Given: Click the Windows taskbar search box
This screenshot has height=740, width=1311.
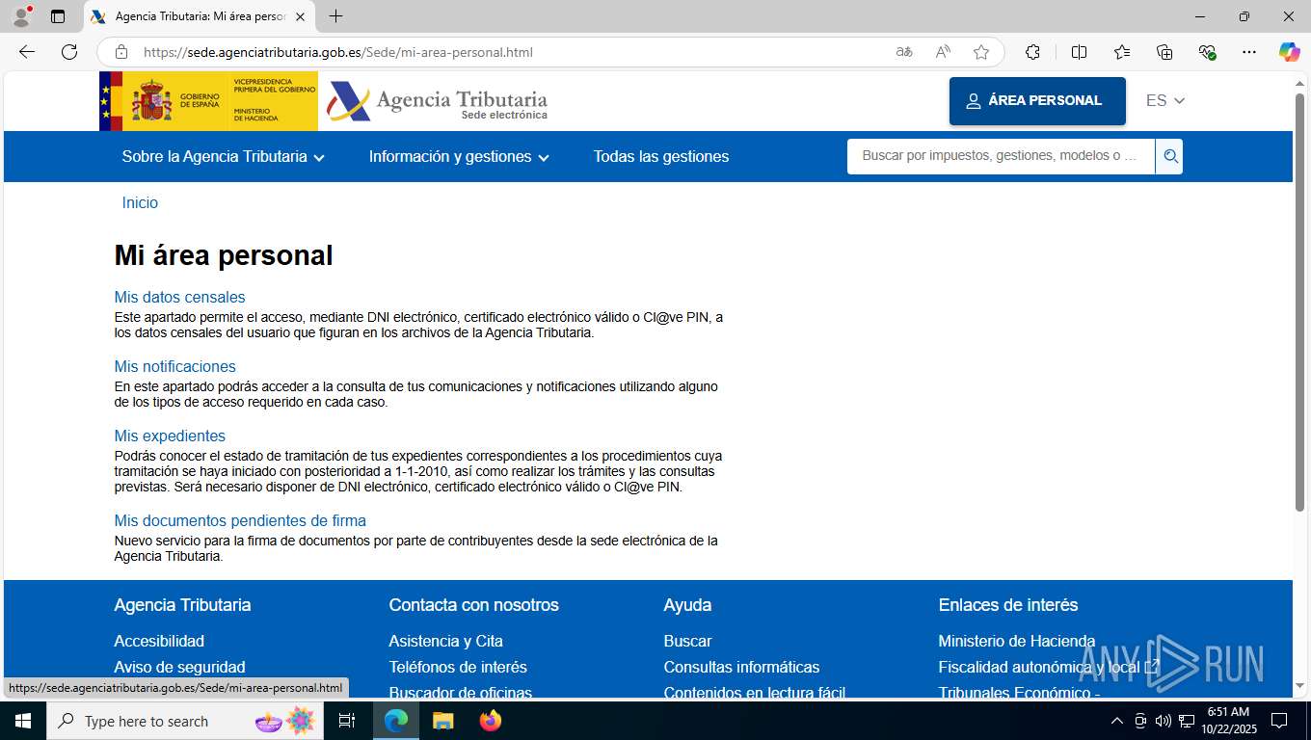Looking at the screenshot, I should (x=185, y=721).
